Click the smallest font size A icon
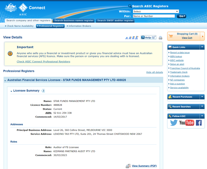 (127, 38)
